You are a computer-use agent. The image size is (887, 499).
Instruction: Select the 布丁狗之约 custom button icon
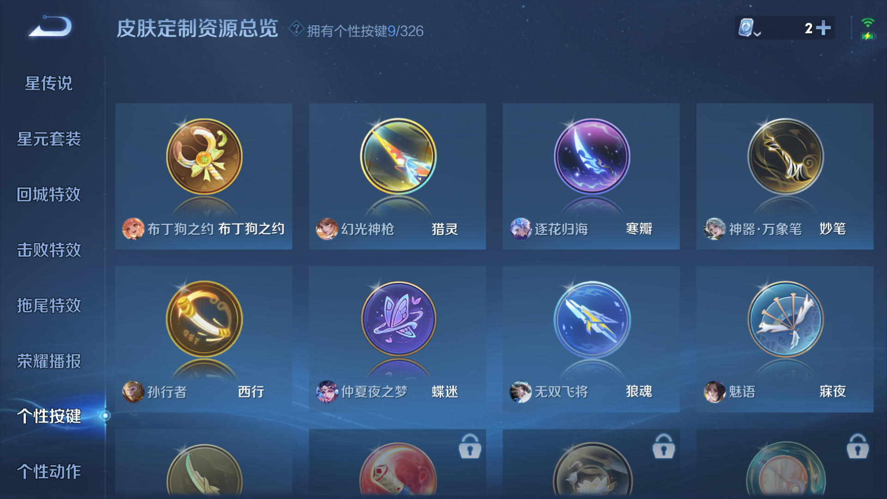(x=204, y=157)
